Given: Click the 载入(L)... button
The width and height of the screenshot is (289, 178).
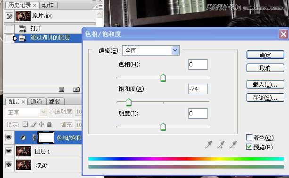Looking at the screenshot, I should [x=265, y=84].
